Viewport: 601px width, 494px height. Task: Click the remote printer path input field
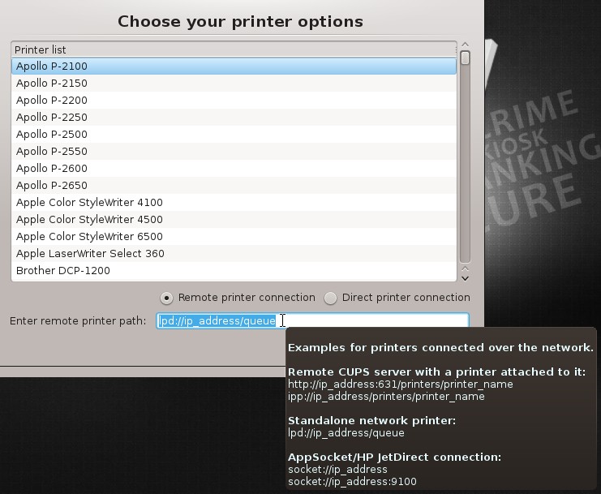click(x=312, y=320)
